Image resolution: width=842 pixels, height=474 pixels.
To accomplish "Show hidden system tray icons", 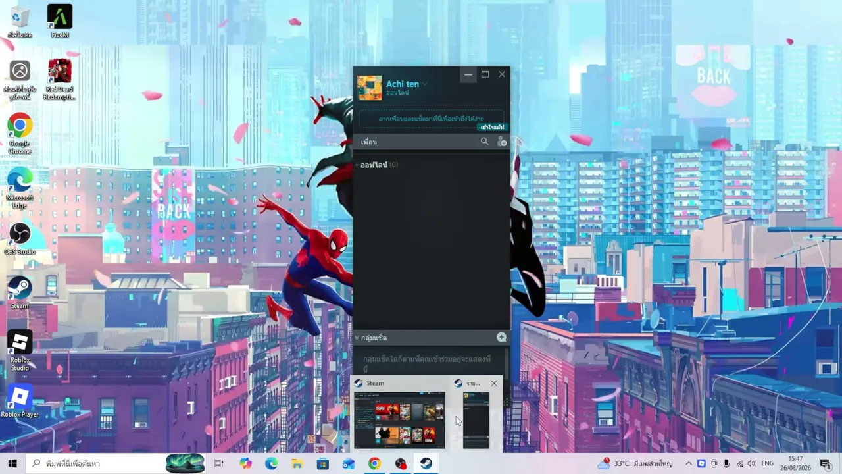I will (x=689, y=463).
